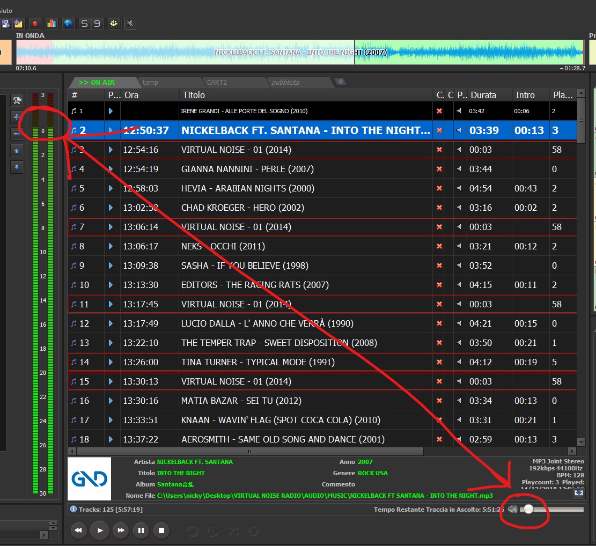Viewport: 596px width, 546px height.
Task: Pause playback with the pause button
Action: (x=141, y=530)
